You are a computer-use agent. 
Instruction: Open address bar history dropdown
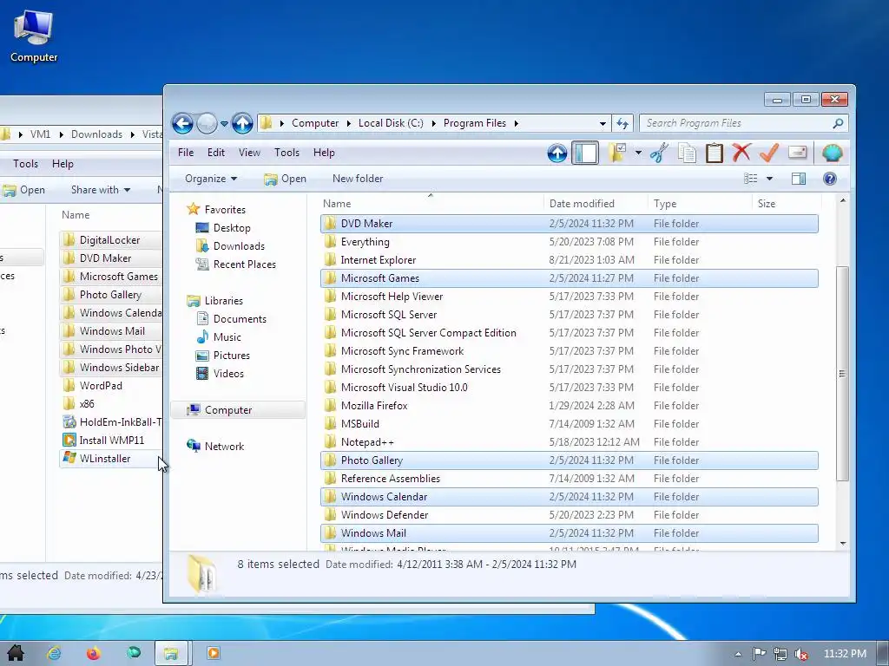[x=603, y=123]
